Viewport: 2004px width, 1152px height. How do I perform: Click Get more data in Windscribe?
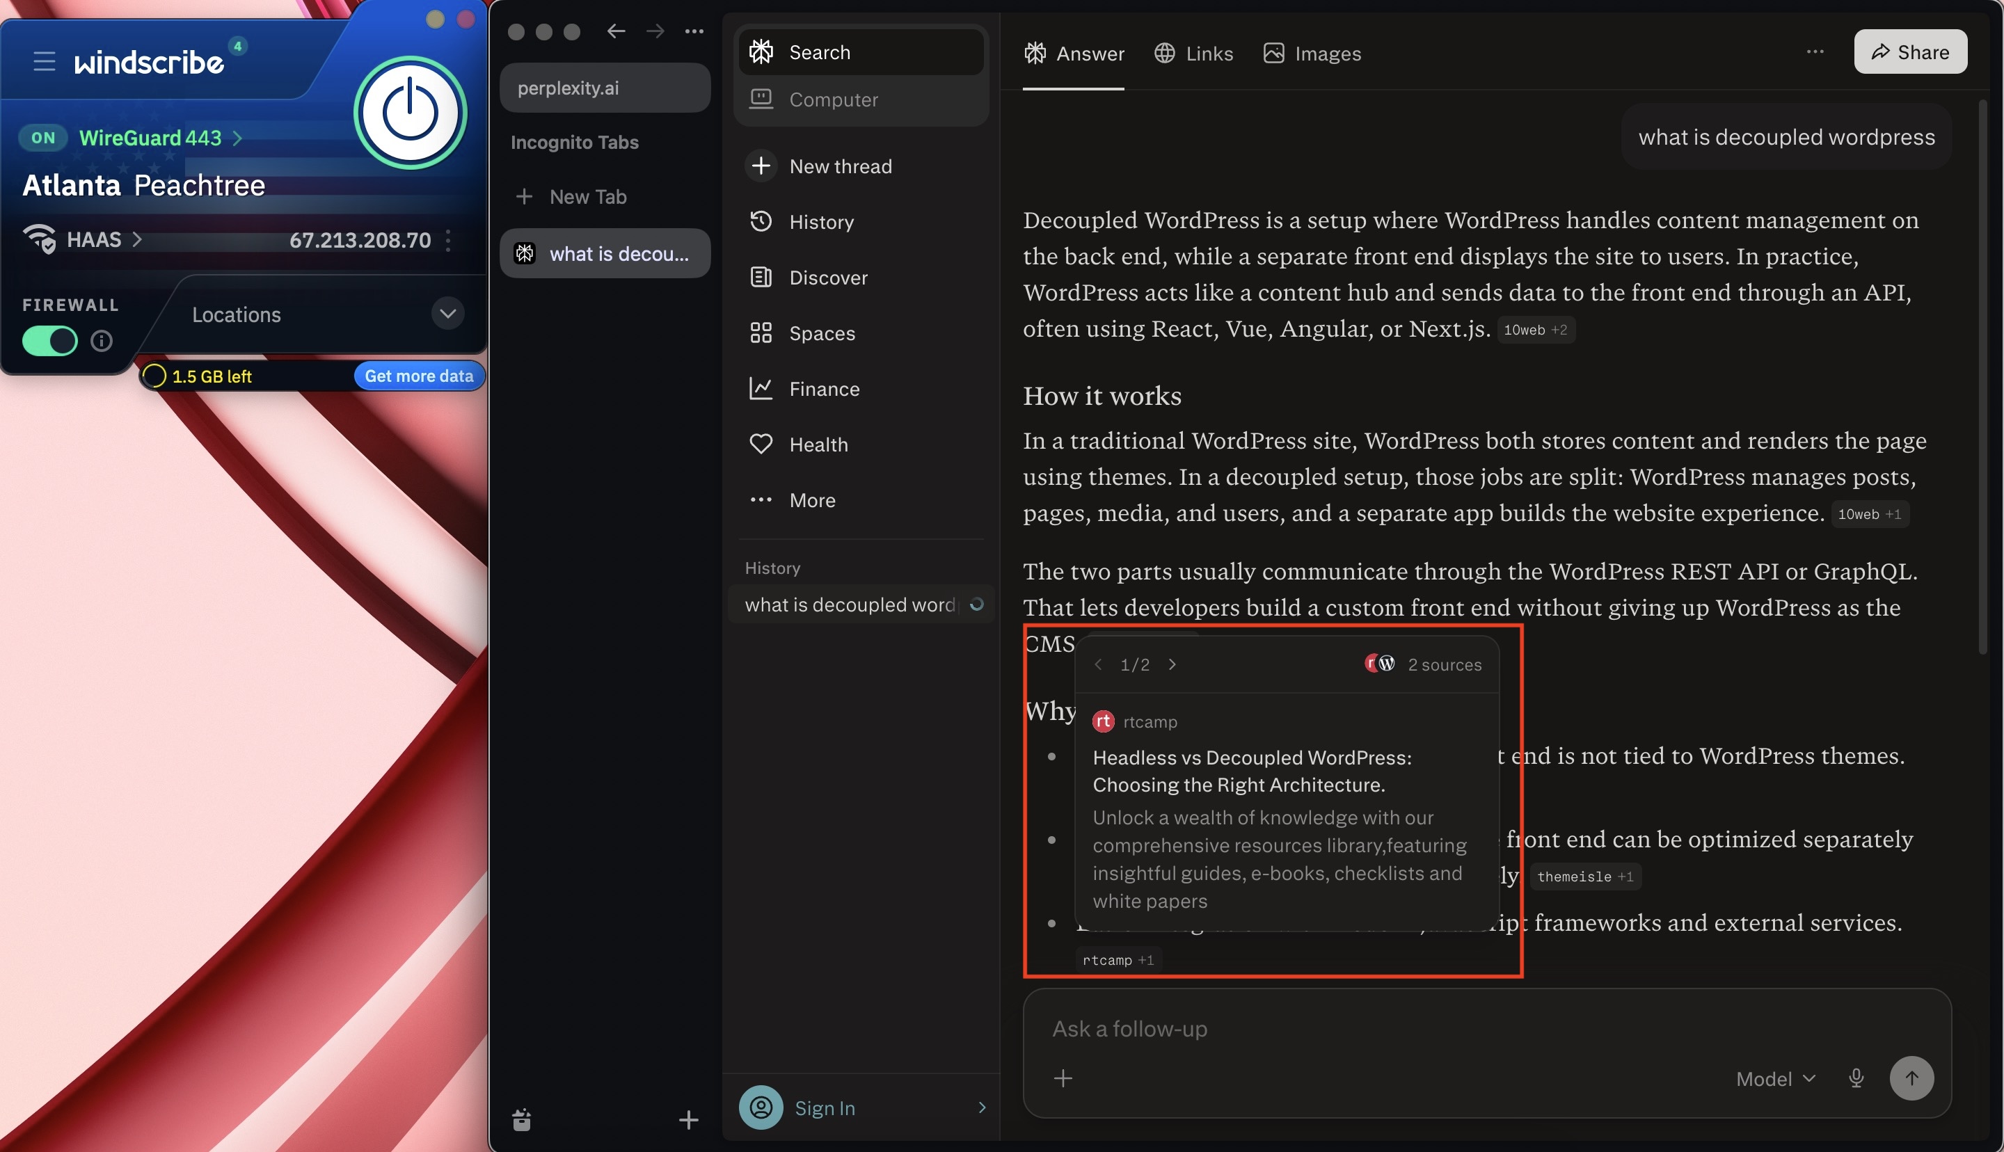coord(418,376)
